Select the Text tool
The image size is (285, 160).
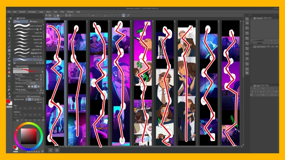click(x=9, y=94)
